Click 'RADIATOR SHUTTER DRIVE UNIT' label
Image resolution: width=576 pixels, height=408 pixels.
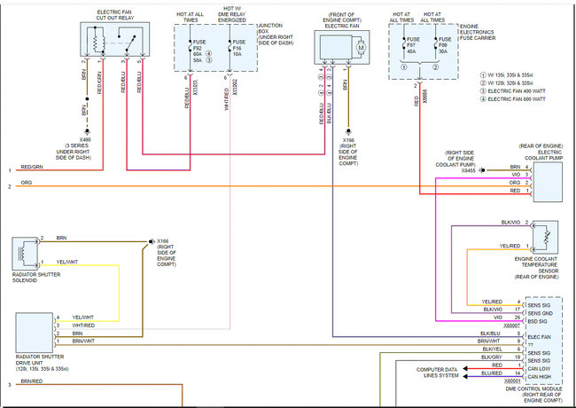coord(40,359)
